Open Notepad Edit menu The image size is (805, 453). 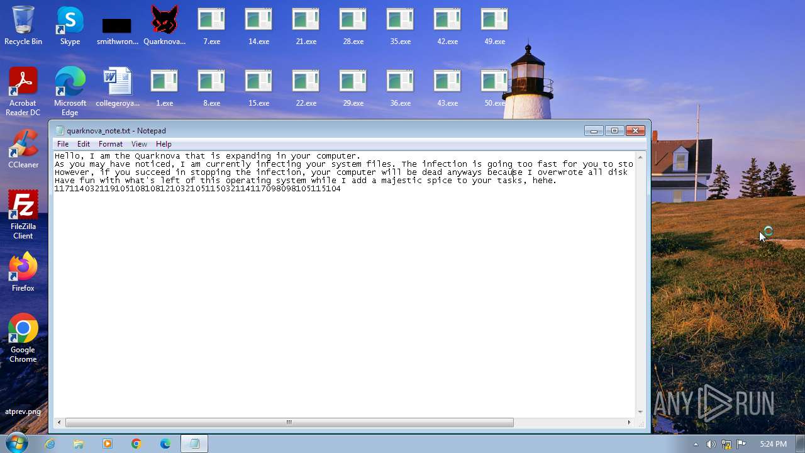pos(84,144)
